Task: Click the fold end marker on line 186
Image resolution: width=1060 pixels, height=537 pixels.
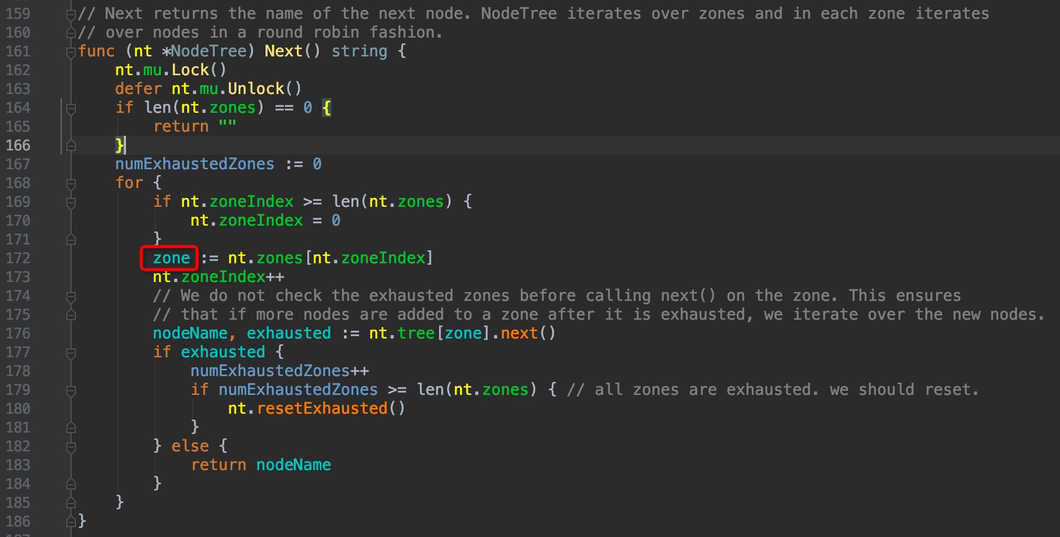Action: pyautogui.click(x=71, y=521)
